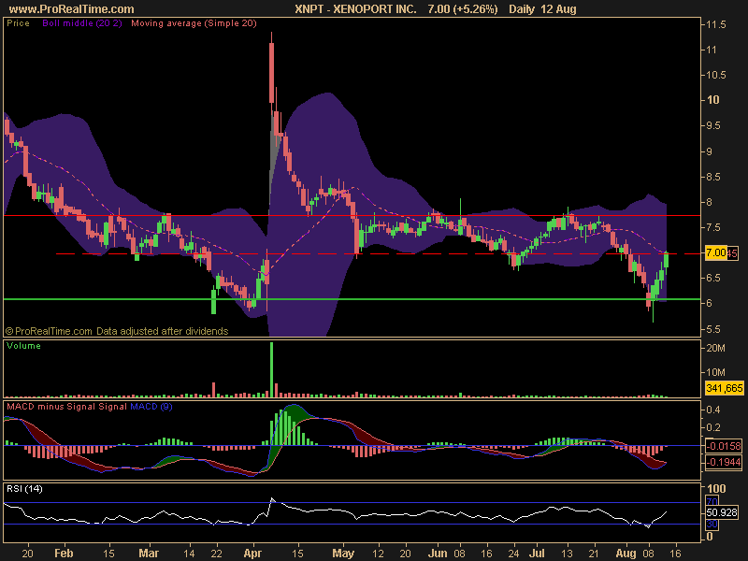Click the RSI (14) panel label
The height and width of the screenshot is (561, 748).
[x=24, y=488]
